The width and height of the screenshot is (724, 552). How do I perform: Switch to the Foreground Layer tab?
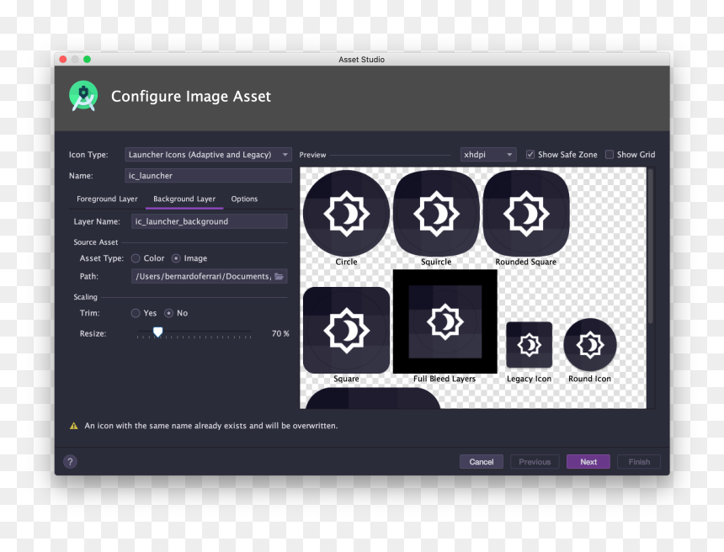tap(107, 199)
